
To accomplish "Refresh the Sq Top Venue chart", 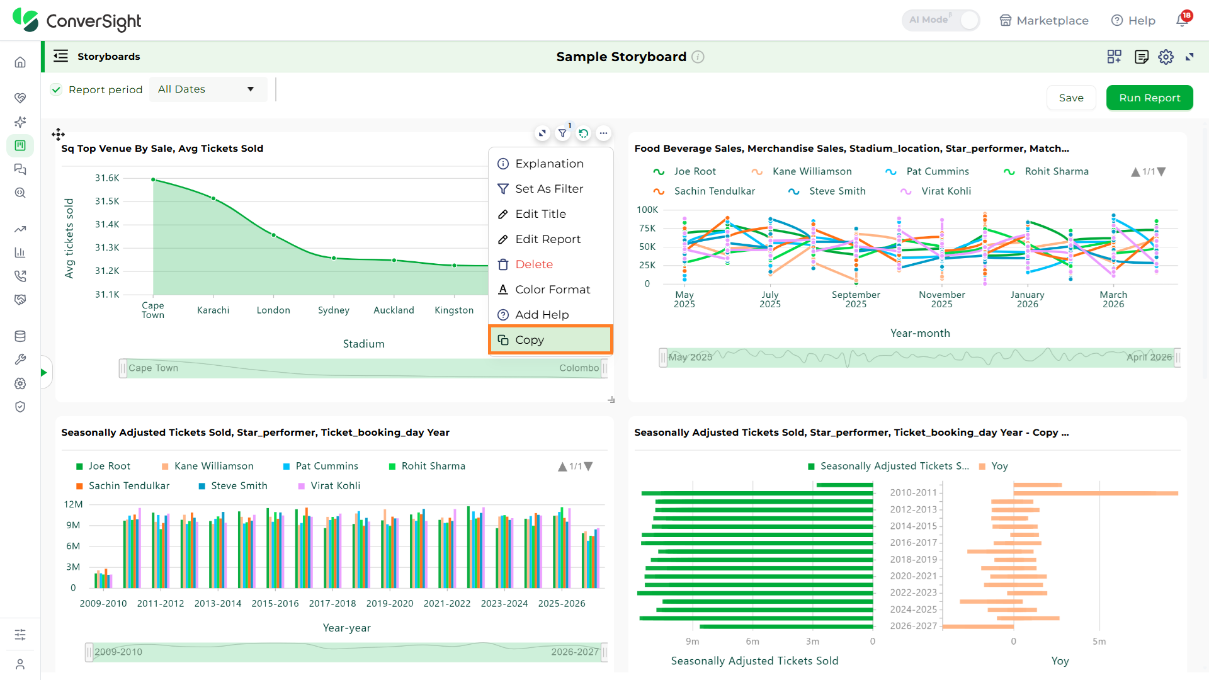I will pos(583,133).
